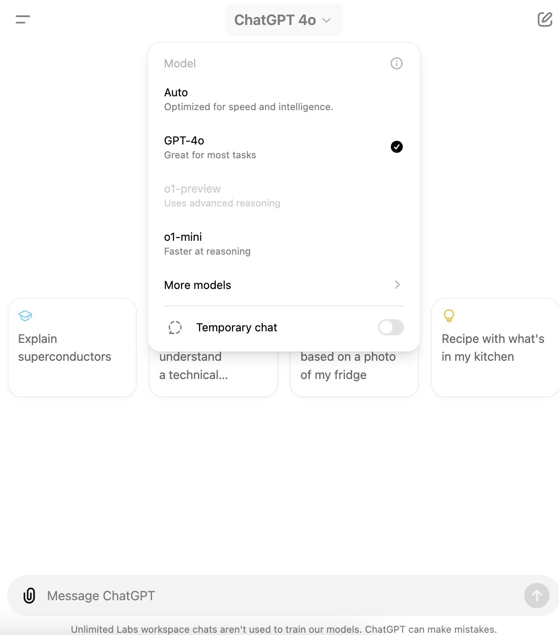559x635 pixels.
Task: Expand More models submenu chevron
Action: pos(397,285)
